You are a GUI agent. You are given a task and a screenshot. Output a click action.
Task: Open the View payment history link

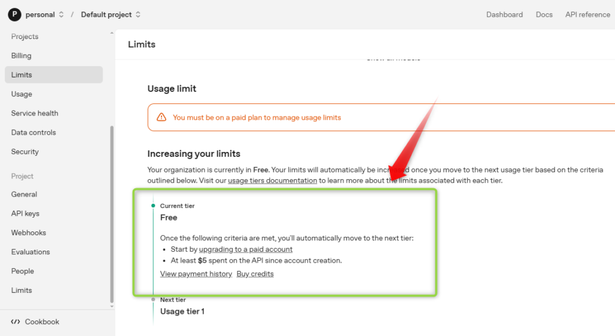[x=196, y=274]
